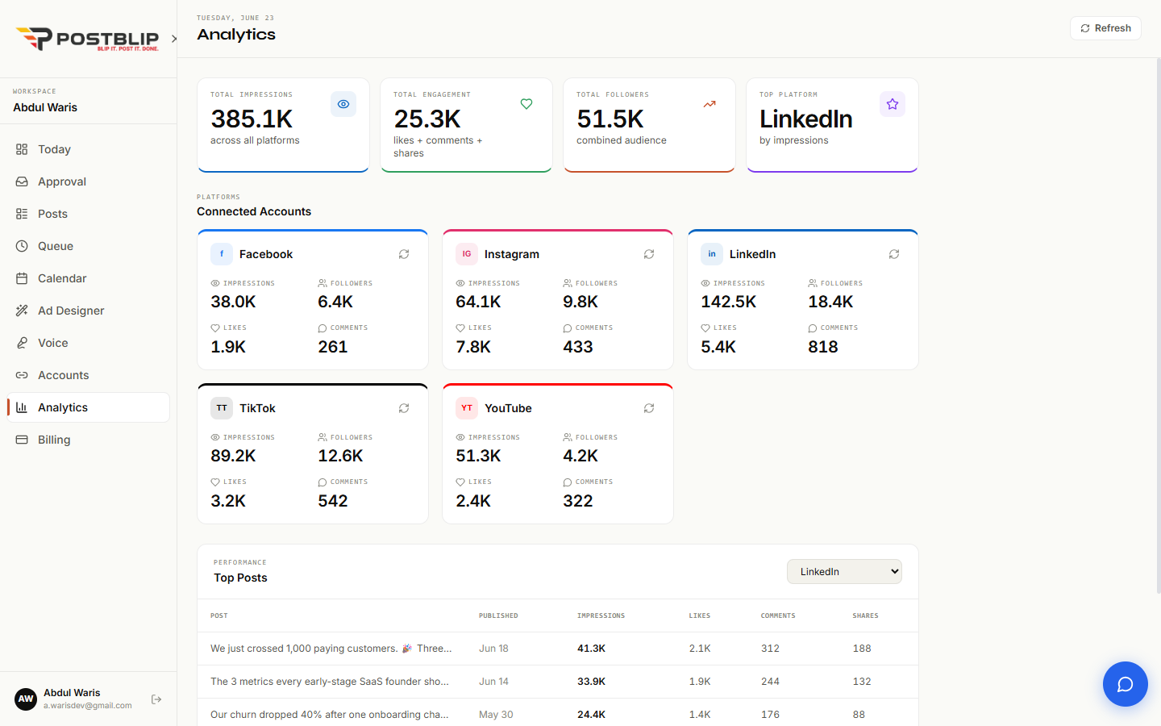Click the Comments column header in table
The width and height of the screenshot is (1161, 726).
click(778, 615)
